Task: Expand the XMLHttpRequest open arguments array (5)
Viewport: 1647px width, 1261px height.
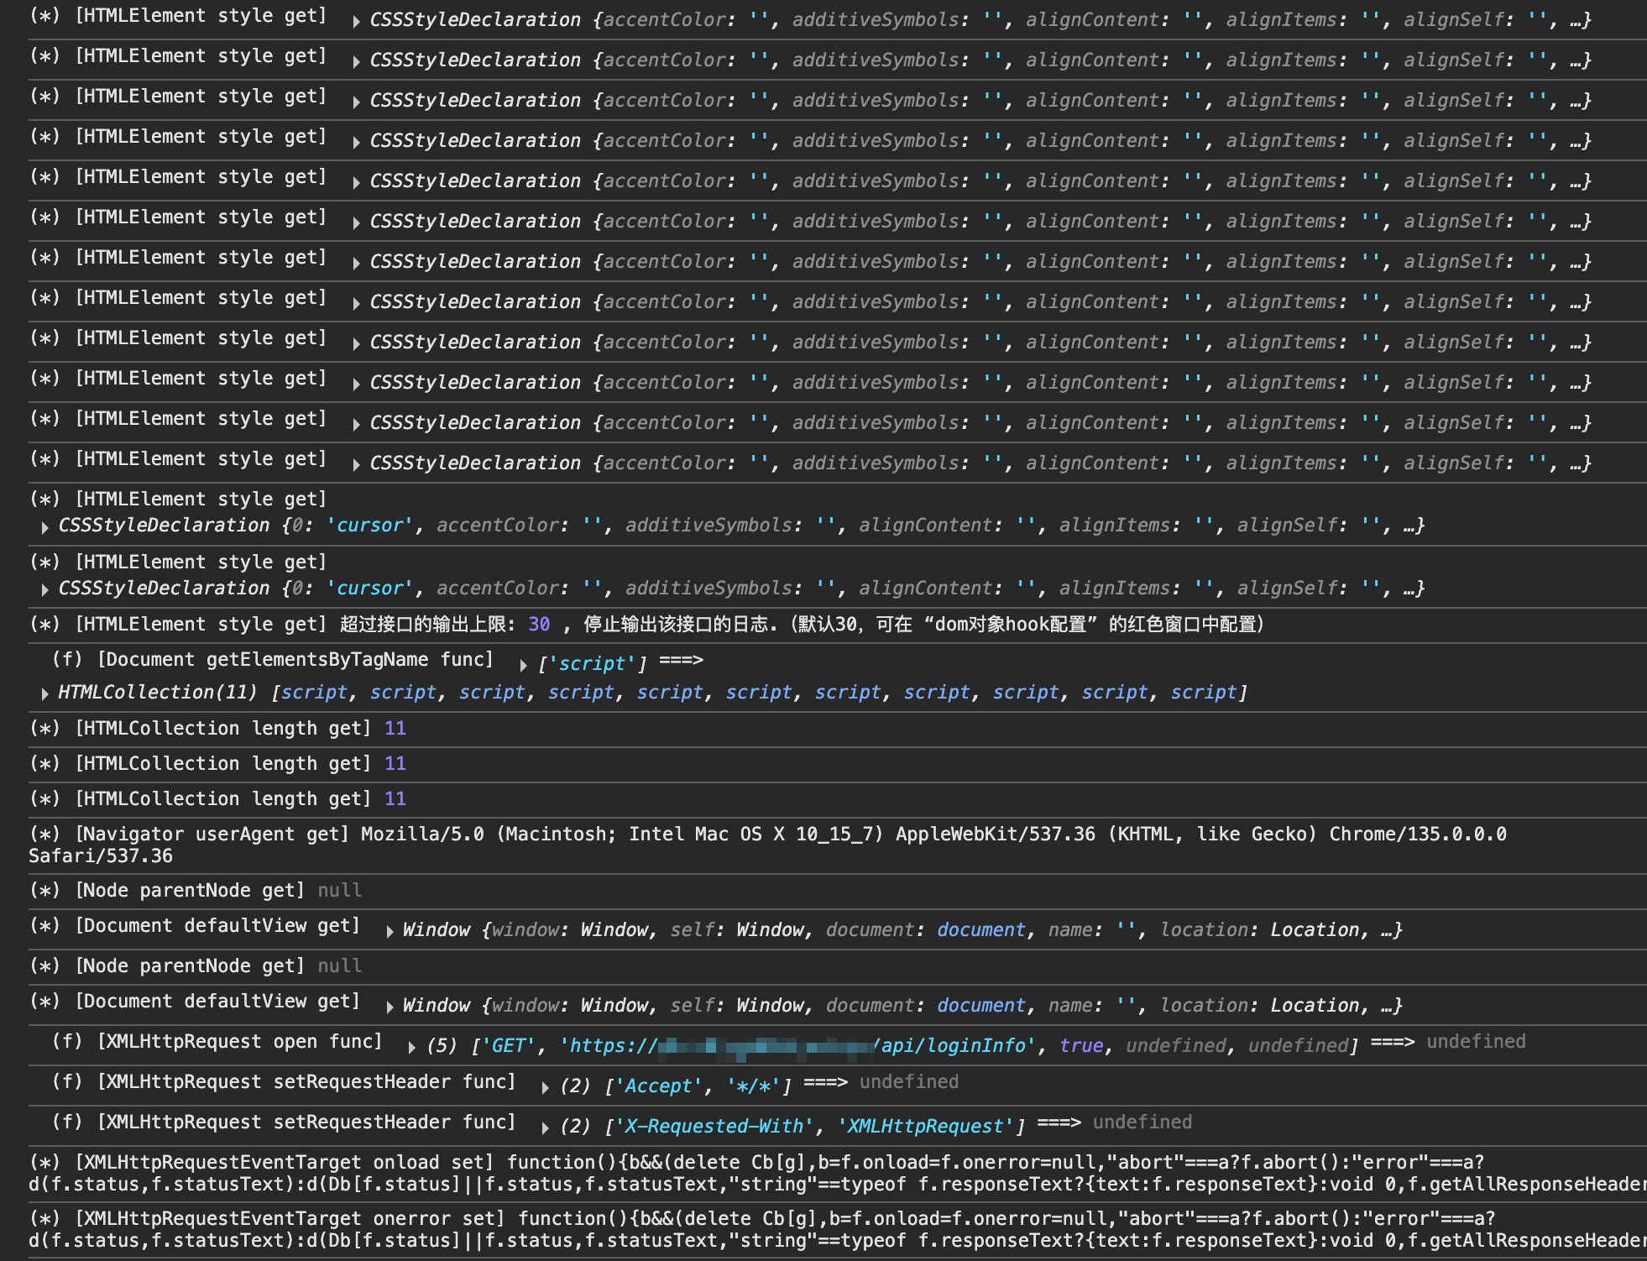Action: coord(411,1047)
